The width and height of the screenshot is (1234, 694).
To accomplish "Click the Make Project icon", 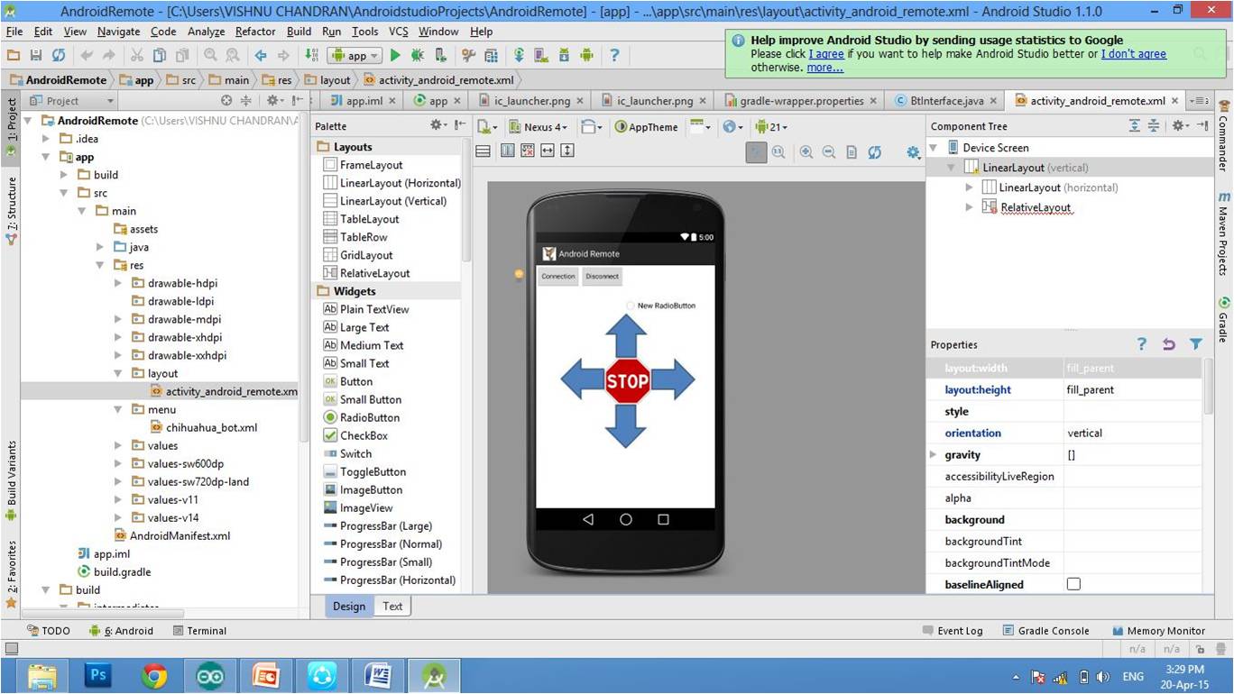I will pos(311,55).
